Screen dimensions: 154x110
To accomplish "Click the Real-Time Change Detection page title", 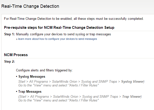I will pos(30,6).
